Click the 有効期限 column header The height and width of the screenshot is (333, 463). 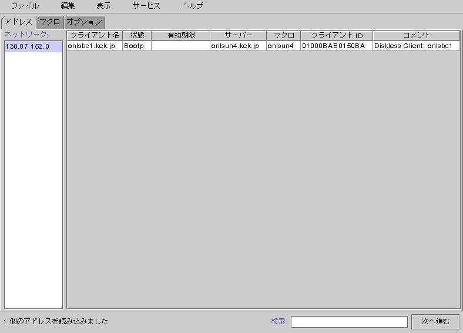click(x=181, y=36)
